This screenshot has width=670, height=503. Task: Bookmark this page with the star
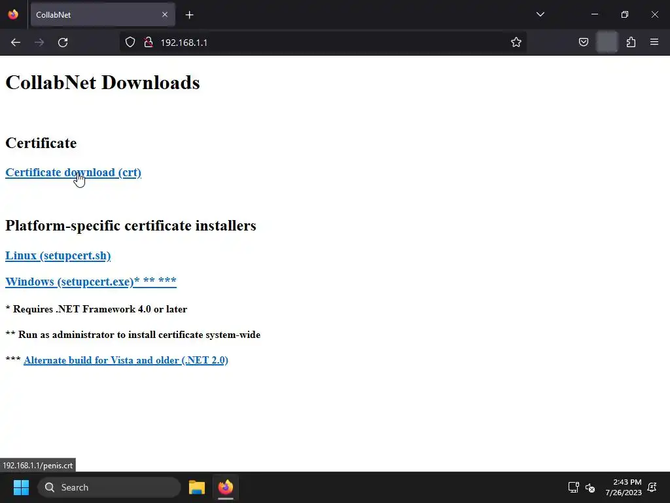click(x=516, y=43)
